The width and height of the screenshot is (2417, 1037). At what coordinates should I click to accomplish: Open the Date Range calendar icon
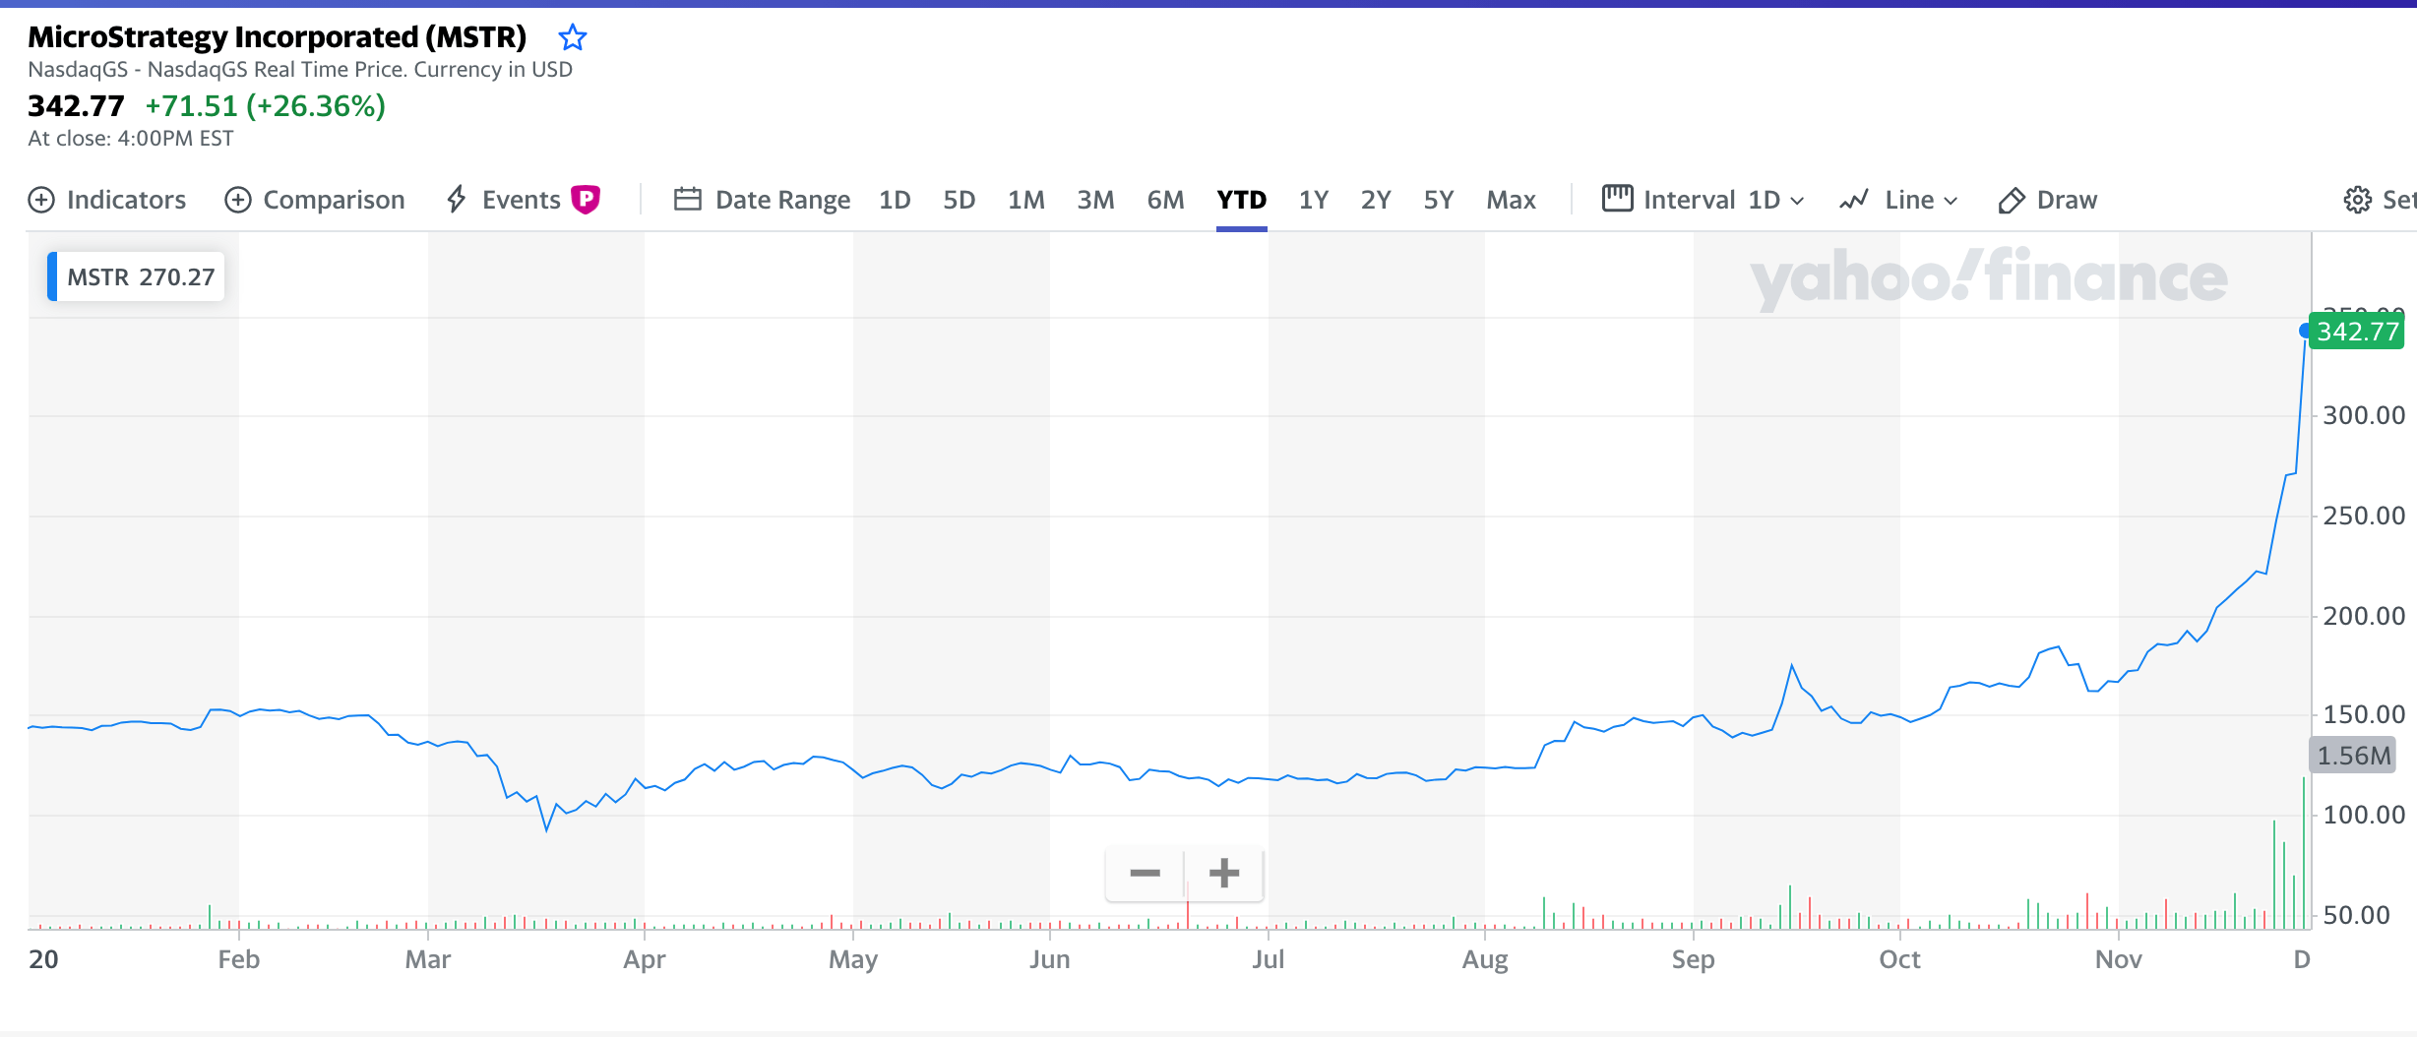(x=688, y=200)
